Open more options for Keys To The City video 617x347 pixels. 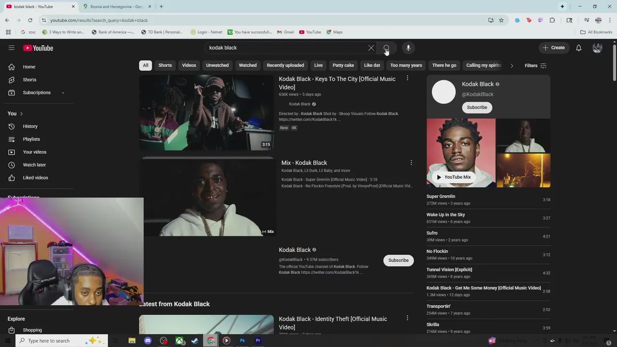(407, 78)
